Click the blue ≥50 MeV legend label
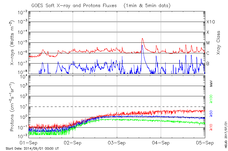The width and height of the screenshot is (228, 151). click(x=211, y=114)
